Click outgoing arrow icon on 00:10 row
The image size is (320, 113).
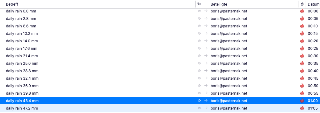[206, 26]
